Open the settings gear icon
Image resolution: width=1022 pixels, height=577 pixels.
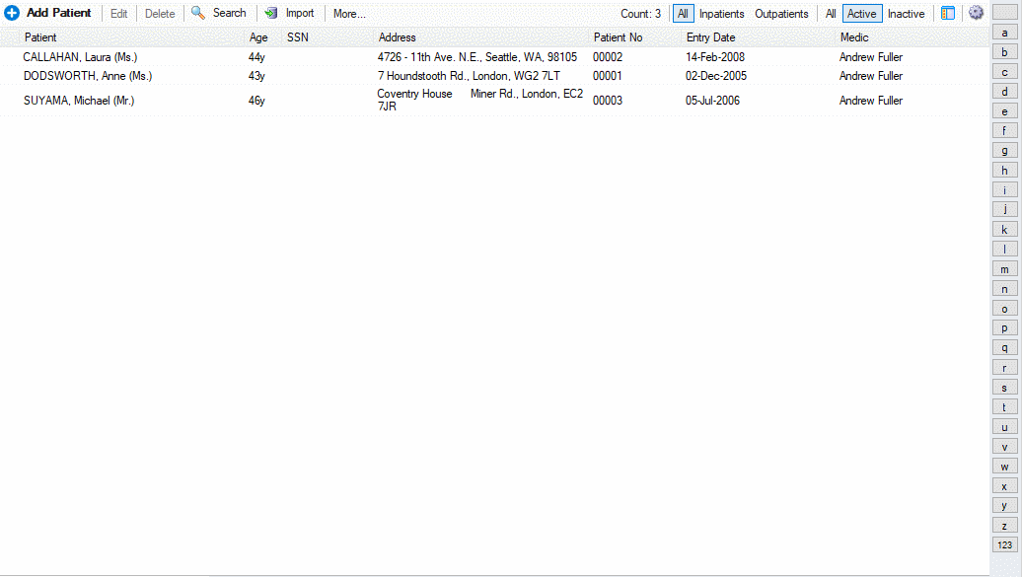tap(976, 13)
